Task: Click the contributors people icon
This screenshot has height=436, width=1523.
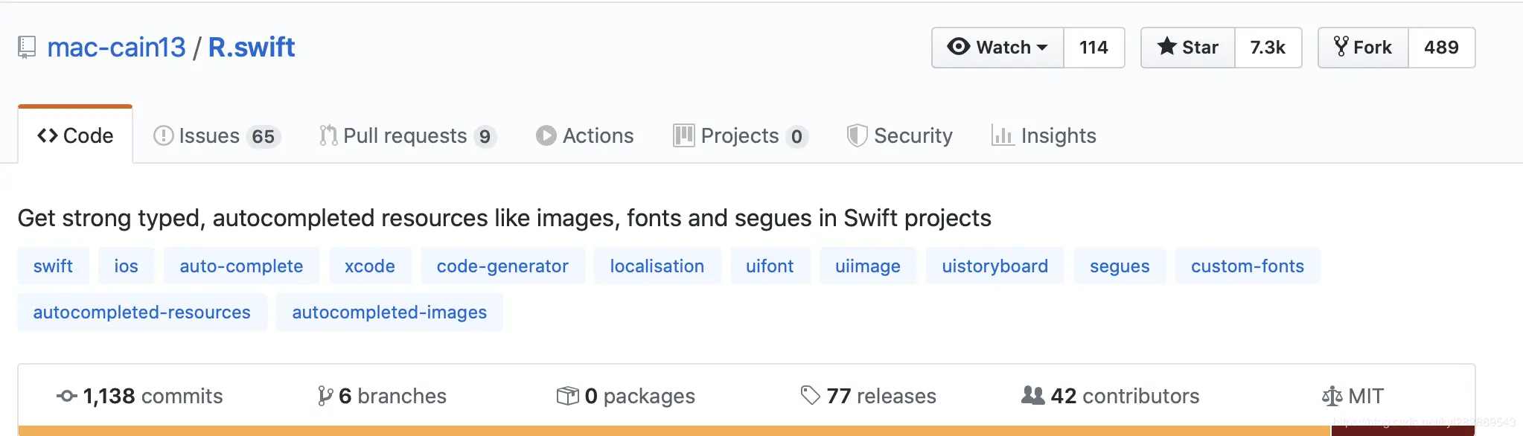Action: point(1033,395)
